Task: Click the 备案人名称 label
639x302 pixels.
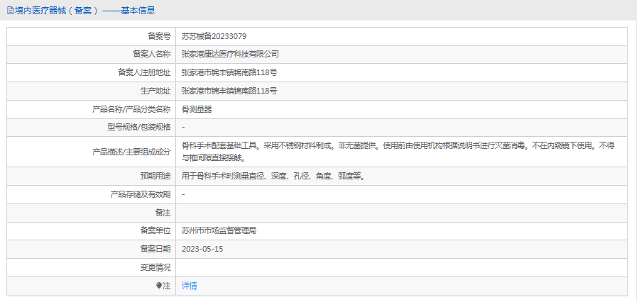Action: (152, 54)
